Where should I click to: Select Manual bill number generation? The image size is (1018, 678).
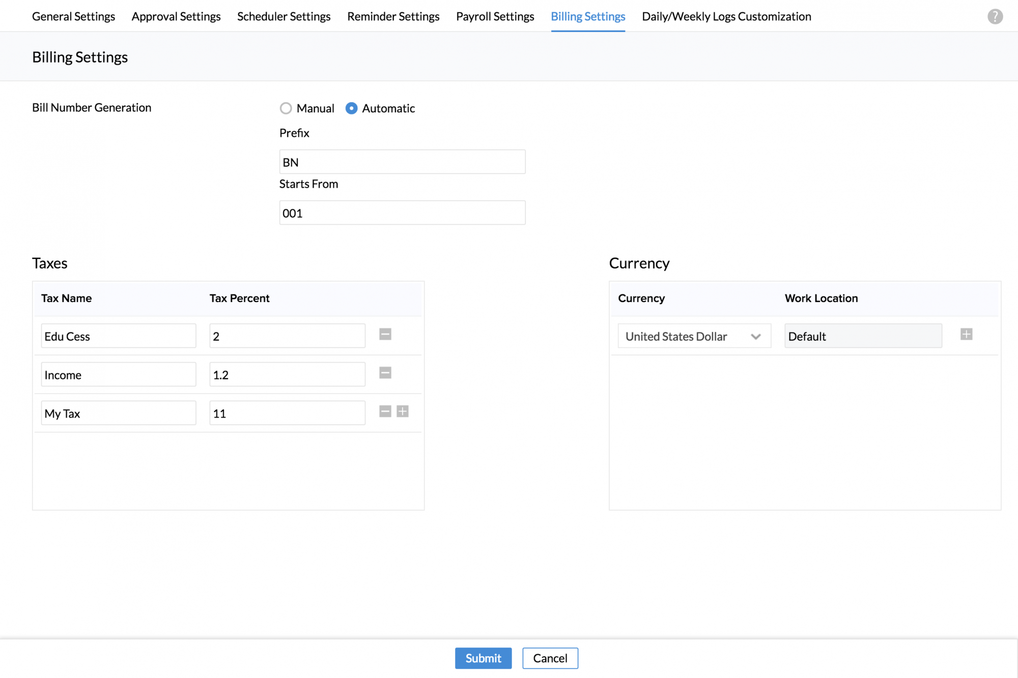tap(286, 108)
